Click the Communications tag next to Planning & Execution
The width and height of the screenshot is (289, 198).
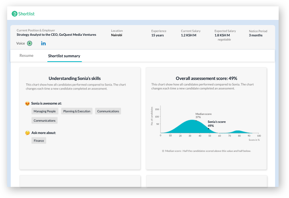point(108,111)
